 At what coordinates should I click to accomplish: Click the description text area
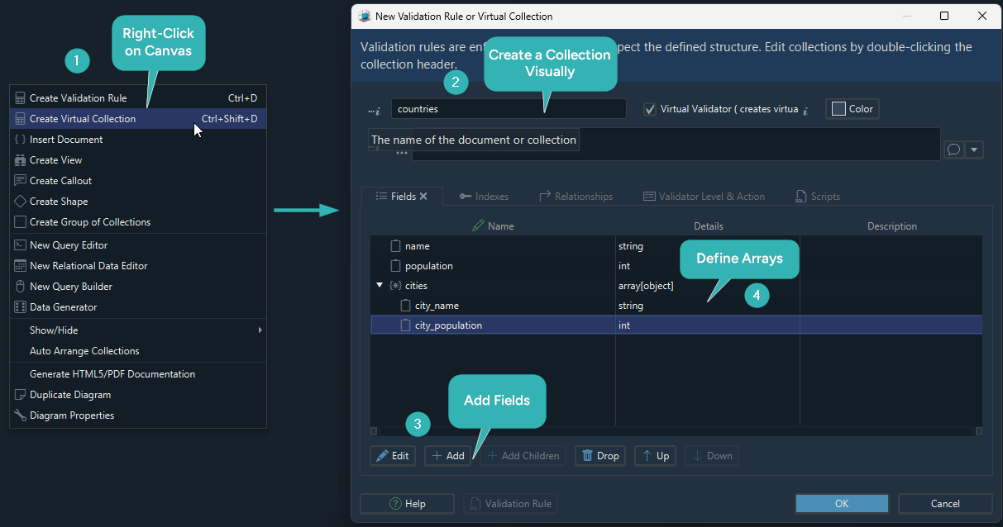[x=676, y=144]
